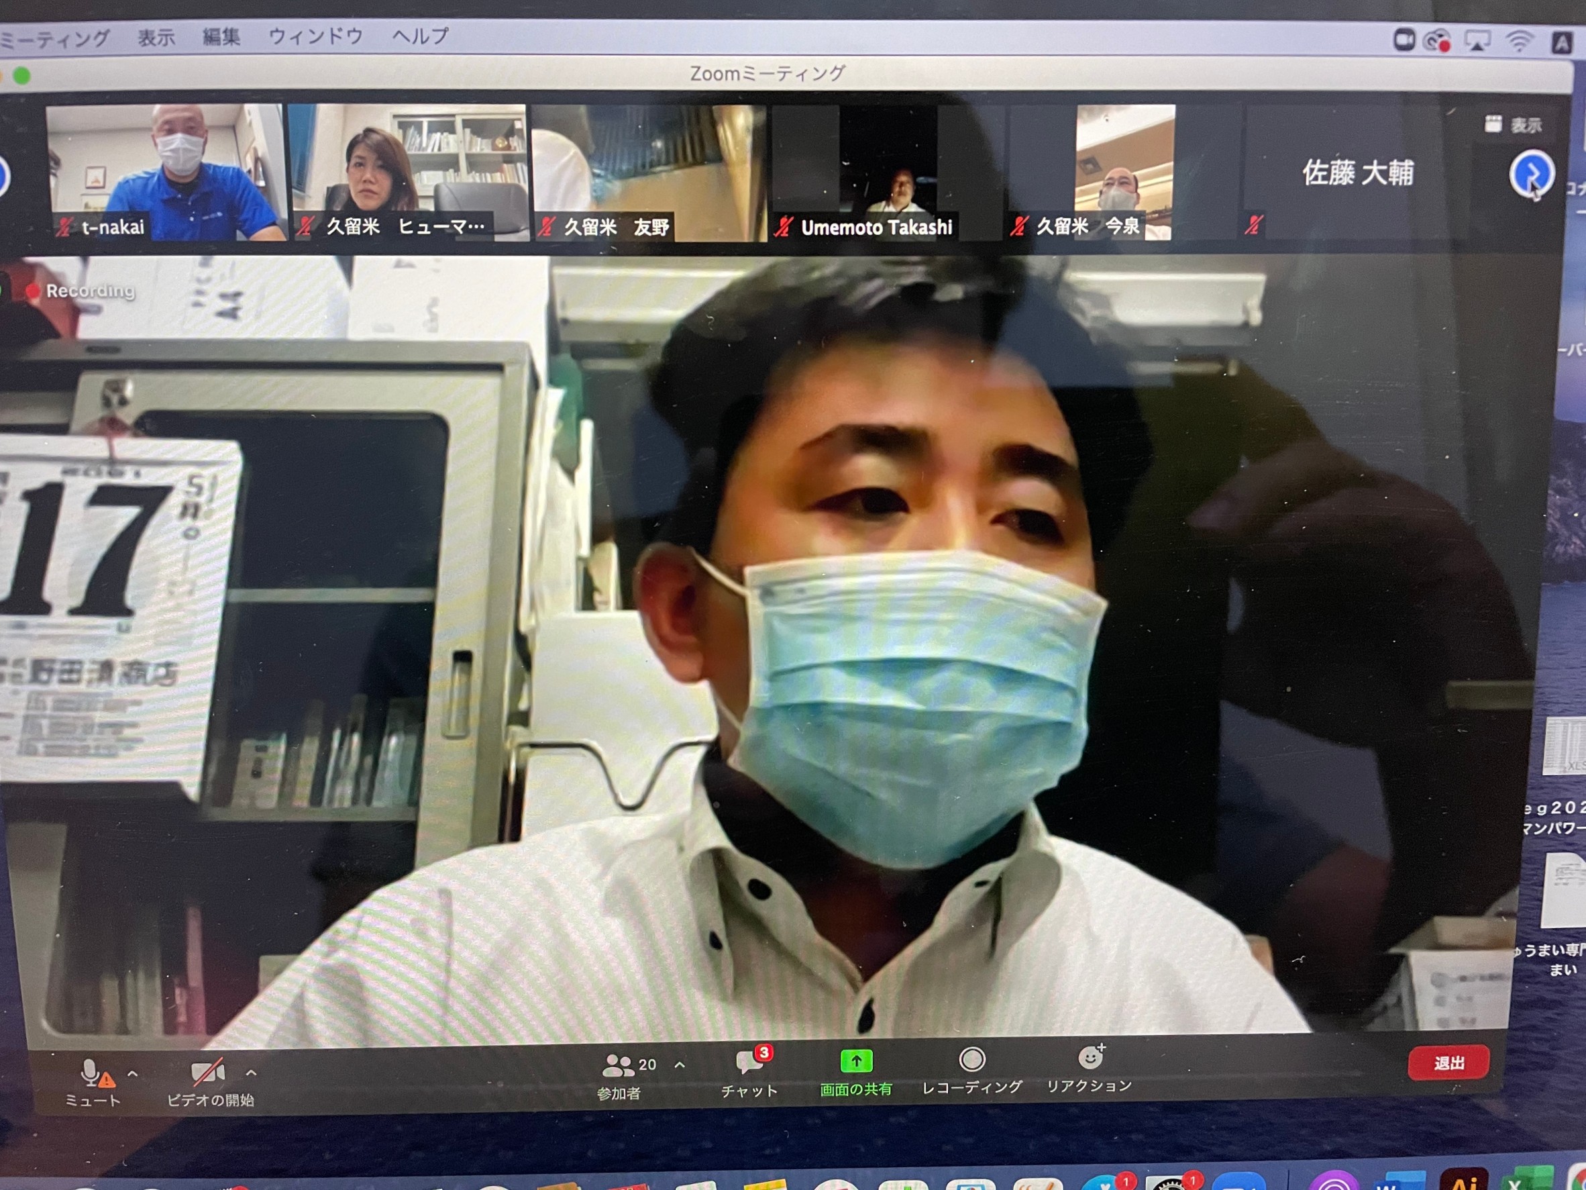1586x1190 pixels.
Task: Click the screen mirroring menu bar icon
Action: (x=1477, y=41)
